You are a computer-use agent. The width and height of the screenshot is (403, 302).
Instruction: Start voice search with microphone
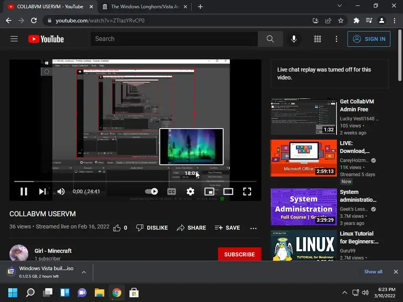(x=294, y=39)
